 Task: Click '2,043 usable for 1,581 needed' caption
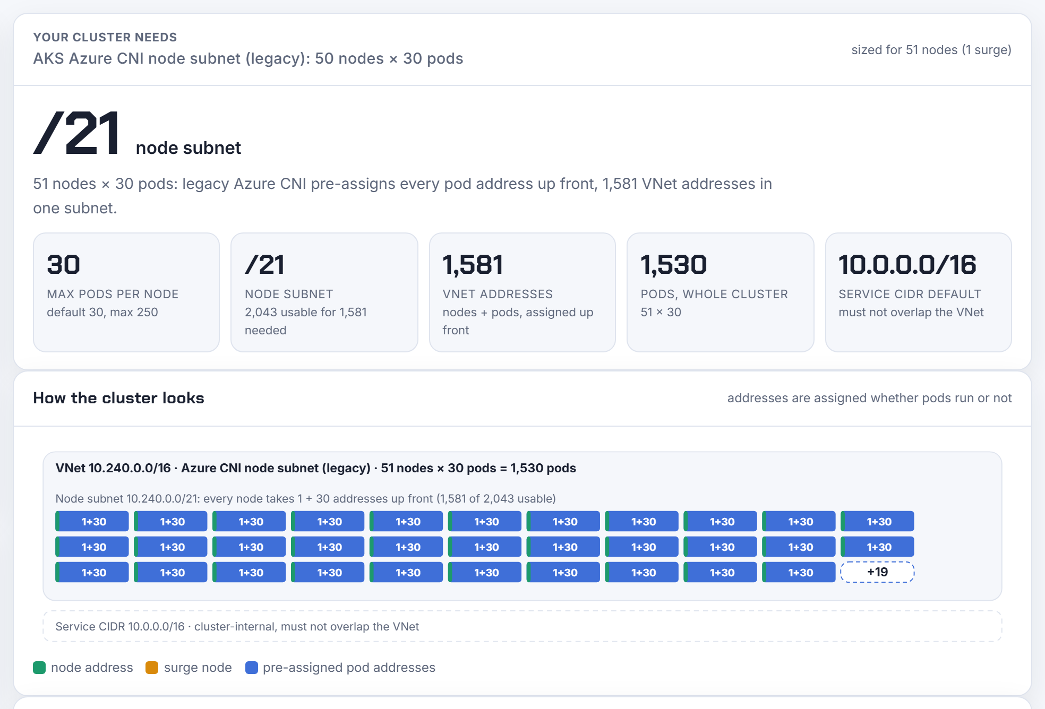(x=306, y=321)
